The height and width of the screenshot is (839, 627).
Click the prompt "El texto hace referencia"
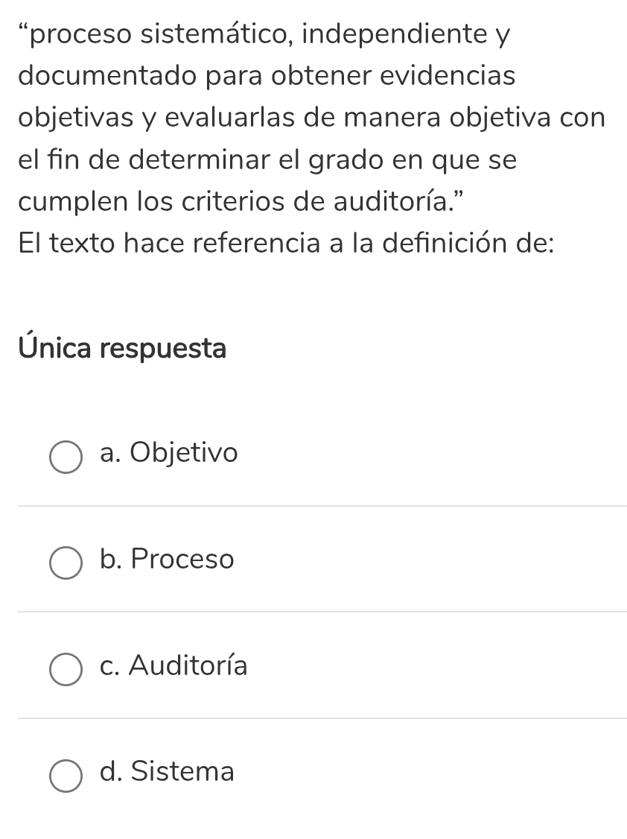coord(287,244)
